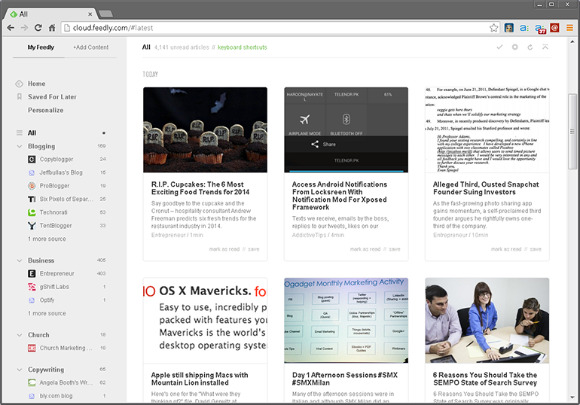Open the Chrome hamburger menu
The image size is (580, 405).
[569, 28]
